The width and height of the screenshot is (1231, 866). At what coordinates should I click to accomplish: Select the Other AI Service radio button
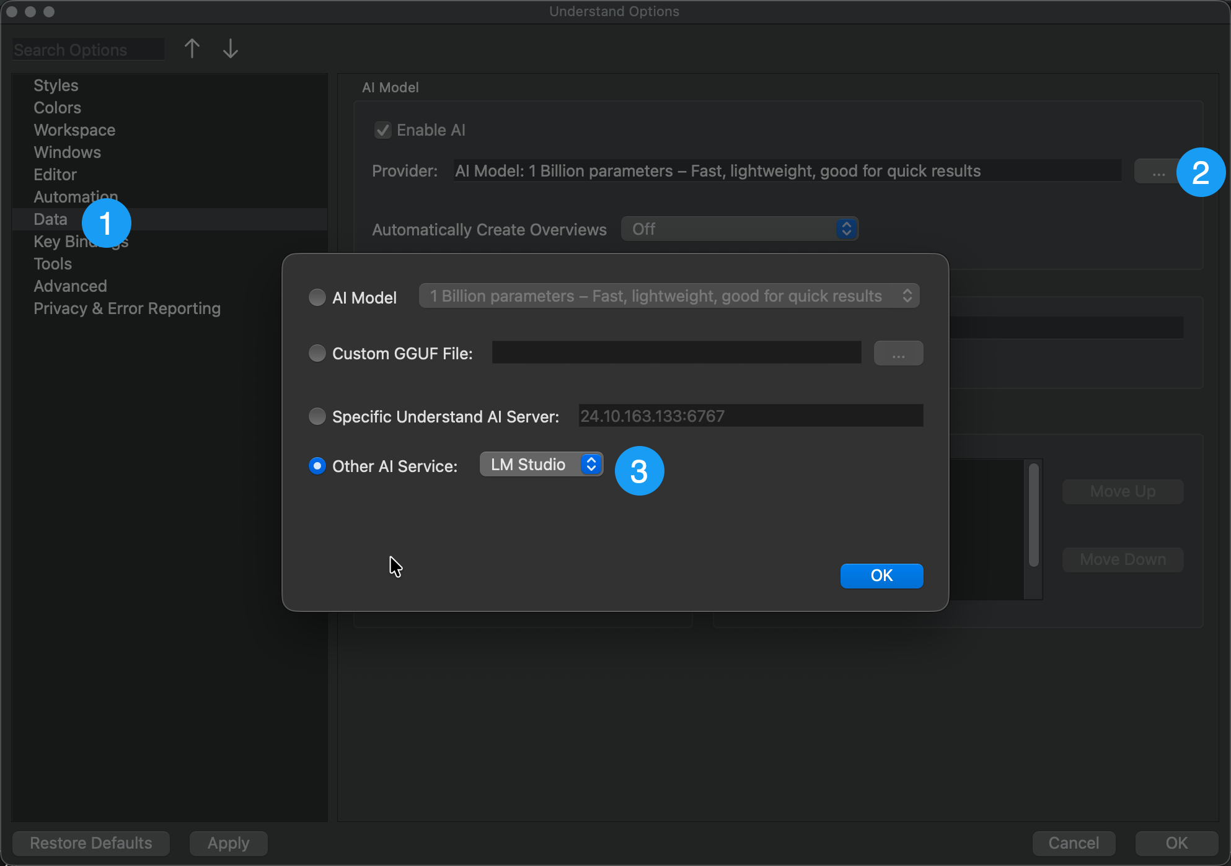[x=317, y=466]
